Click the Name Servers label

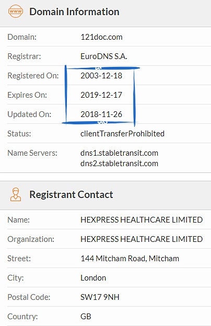pyautogui.click(x=32, y=153)
